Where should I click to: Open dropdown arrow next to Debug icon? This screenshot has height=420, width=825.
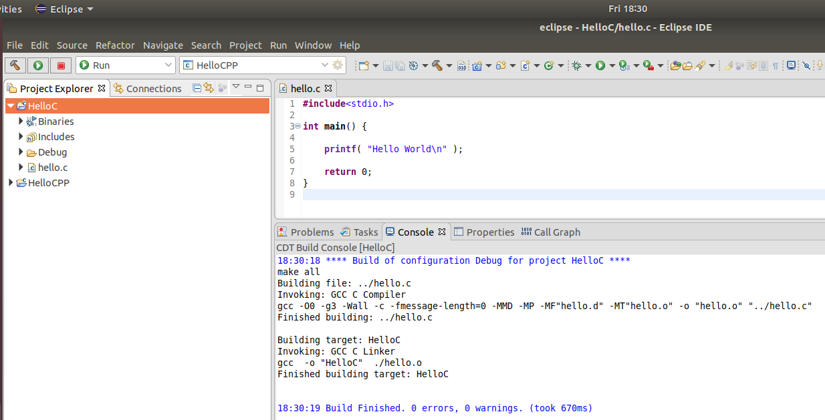click(x=588, y=65)
